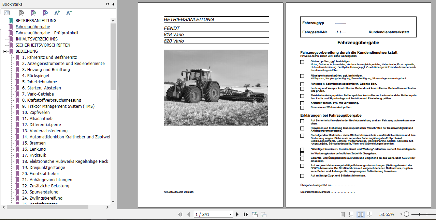Go to the first page
This screenshot has height=220, width=436.
pos(180,214)
